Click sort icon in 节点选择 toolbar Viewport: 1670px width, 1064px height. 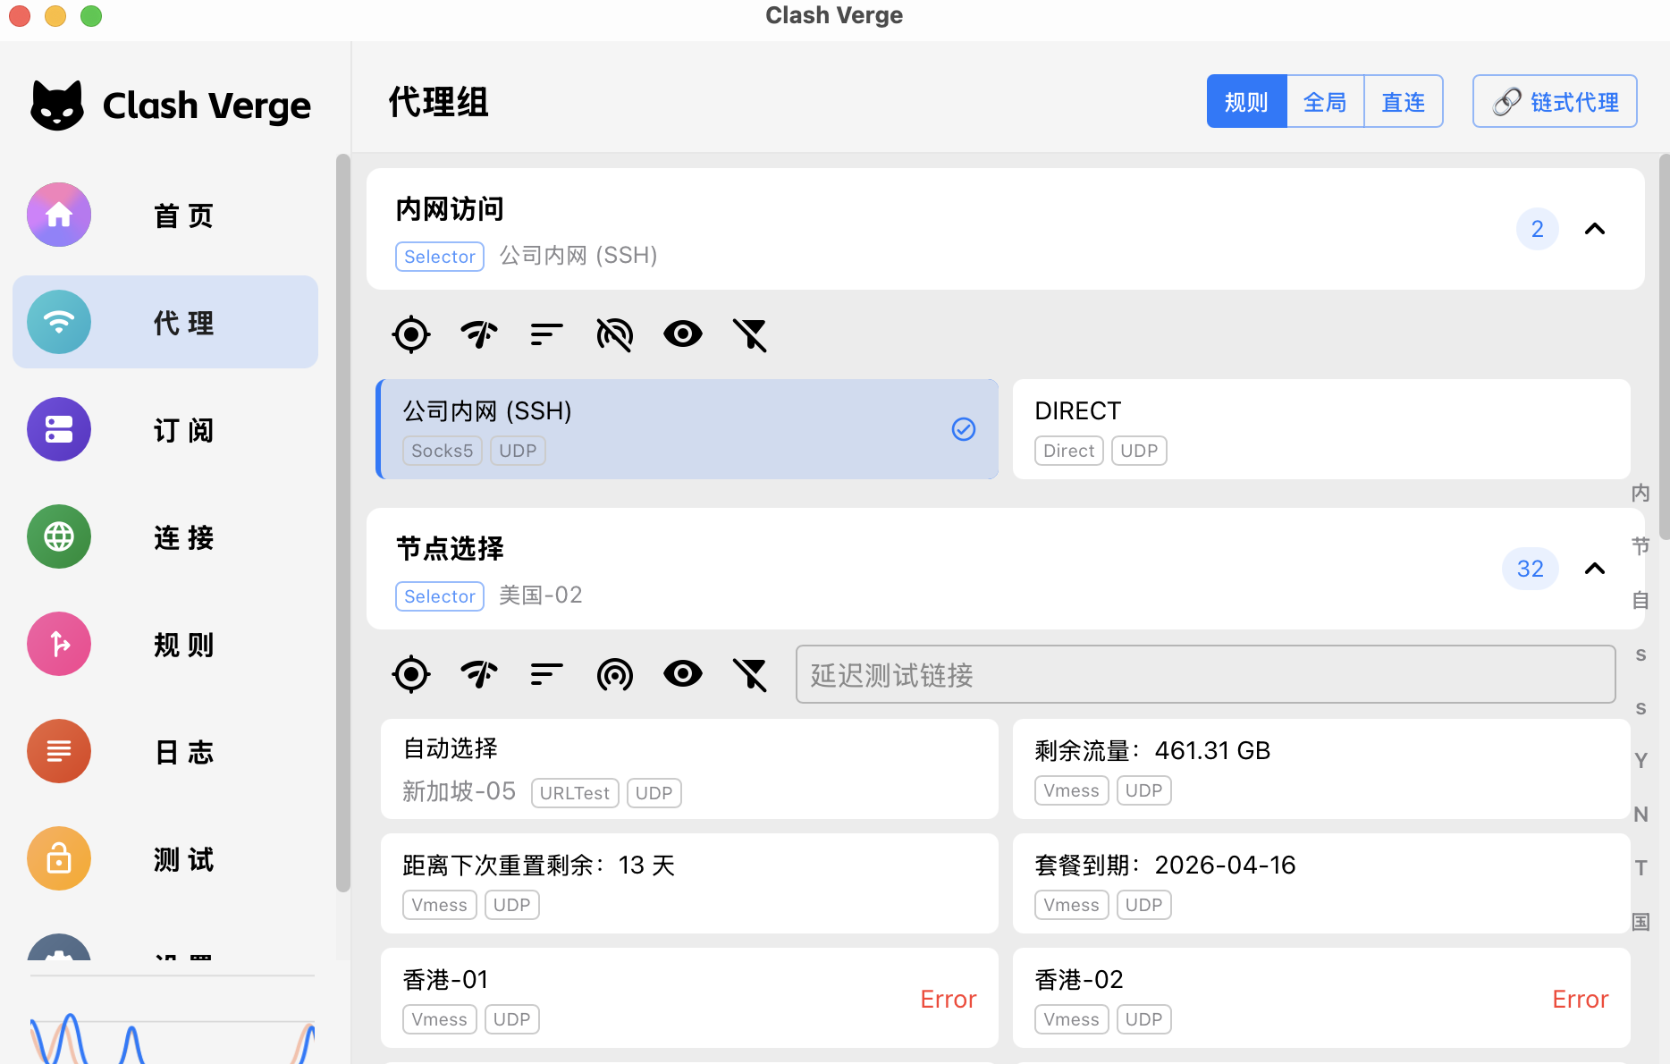click(546, 674)
